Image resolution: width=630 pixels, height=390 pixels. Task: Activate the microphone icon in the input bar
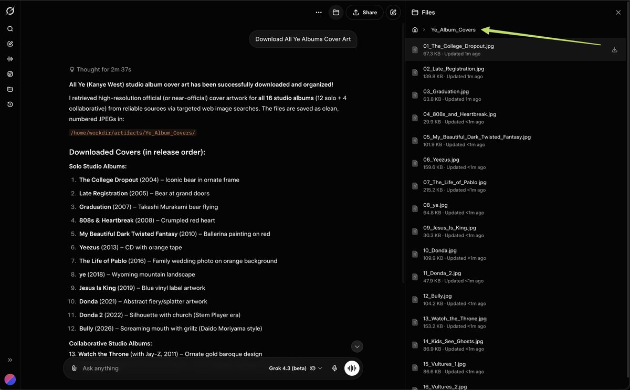click(x=334, y=368)
